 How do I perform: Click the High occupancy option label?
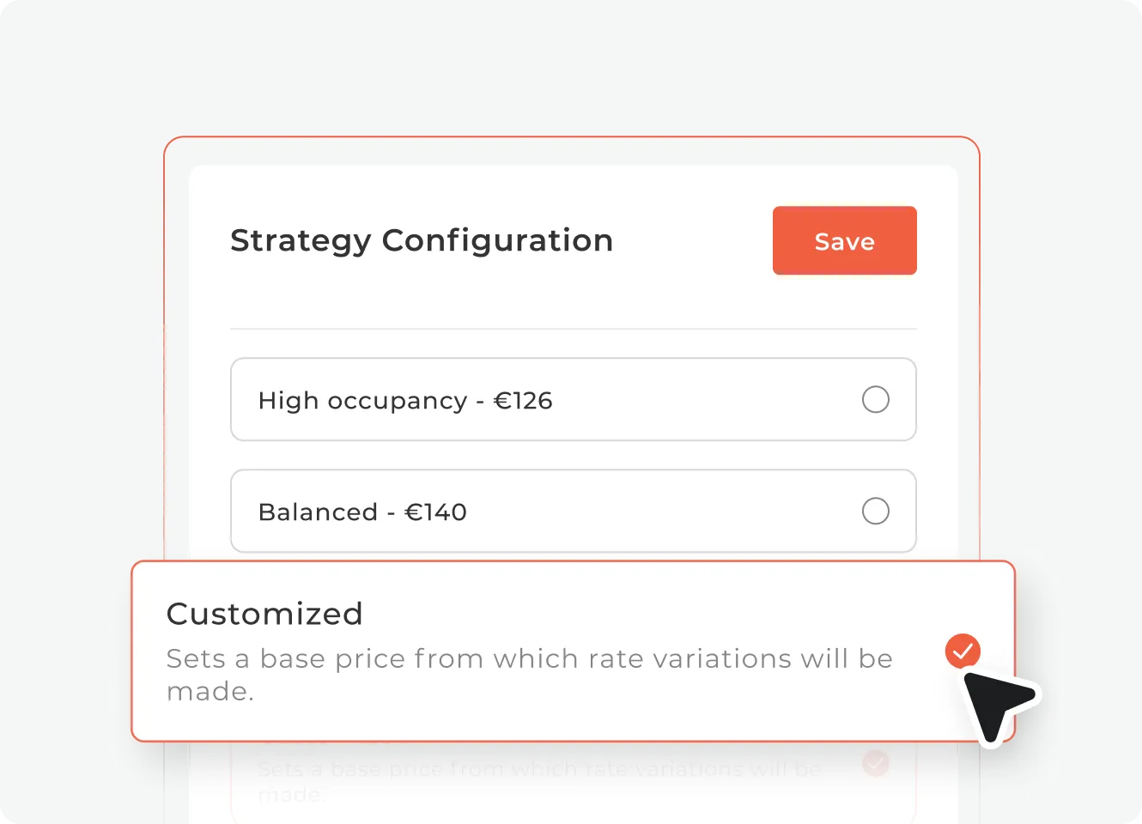(362, 401)
